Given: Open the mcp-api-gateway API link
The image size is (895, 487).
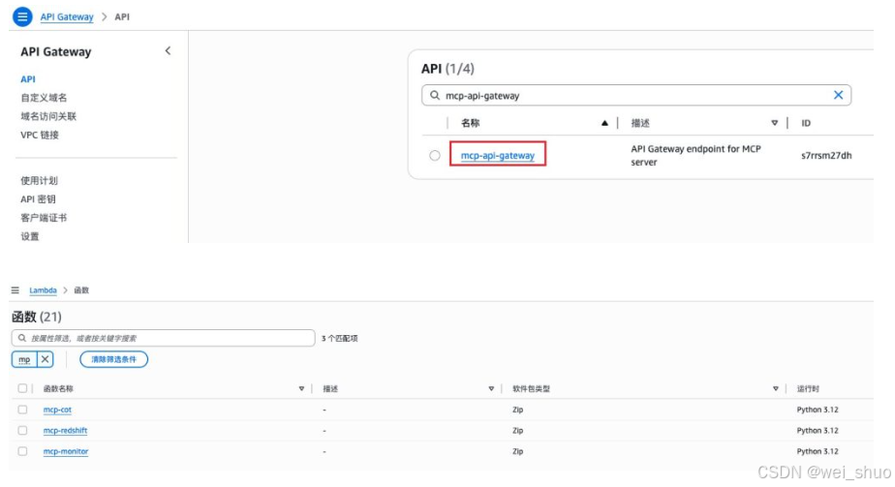Looking at the screenshot, I should coord(498,155).
